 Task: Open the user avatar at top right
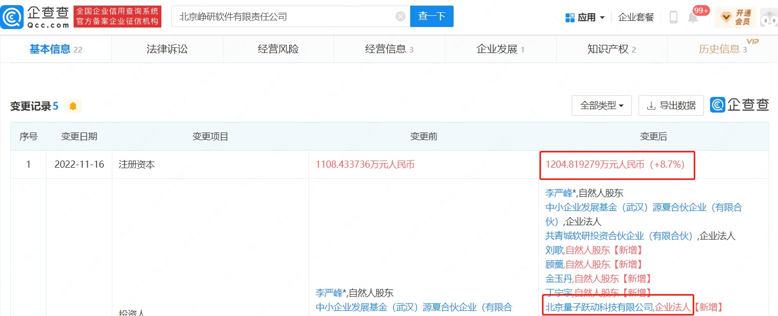(769, 17)
